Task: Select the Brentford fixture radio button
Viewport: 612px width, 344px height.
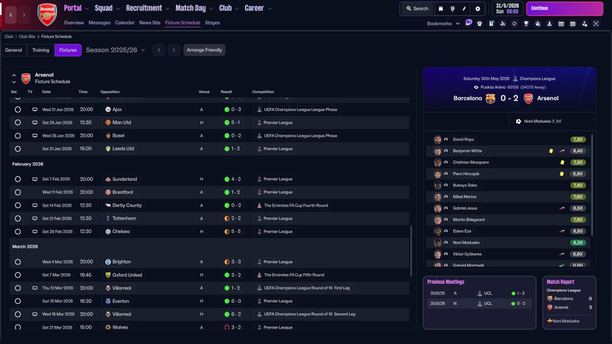Action: pos(18,192)
